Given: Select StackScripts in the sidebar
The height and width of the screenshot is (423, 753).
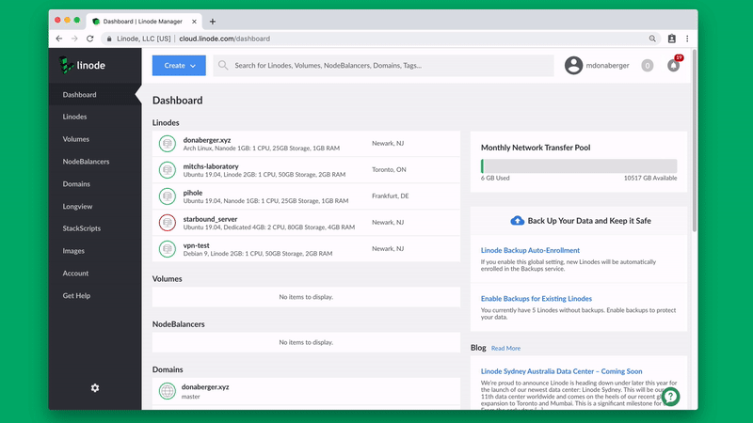Looking at the screenshot, I should pos(82,228).
